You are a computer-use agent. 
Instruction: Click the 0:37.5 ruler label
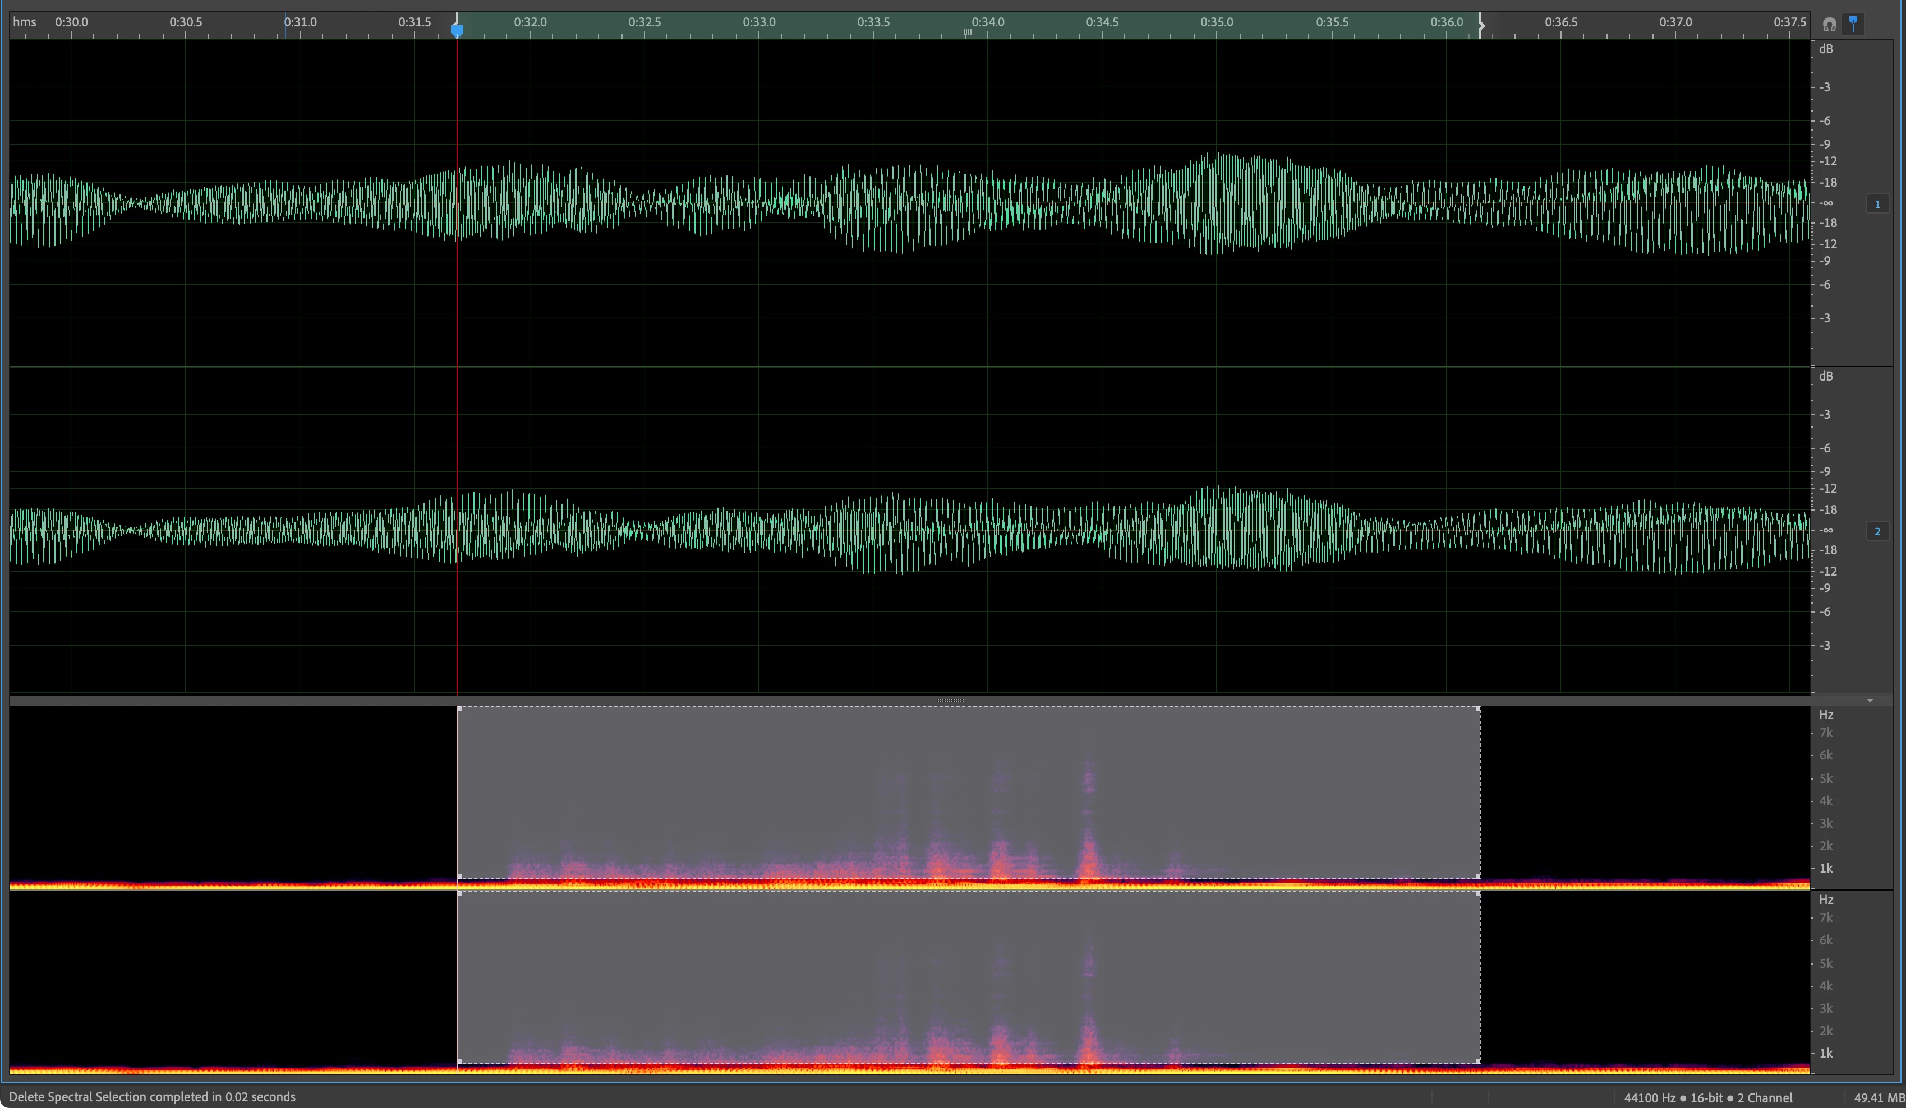[1790, 22]
